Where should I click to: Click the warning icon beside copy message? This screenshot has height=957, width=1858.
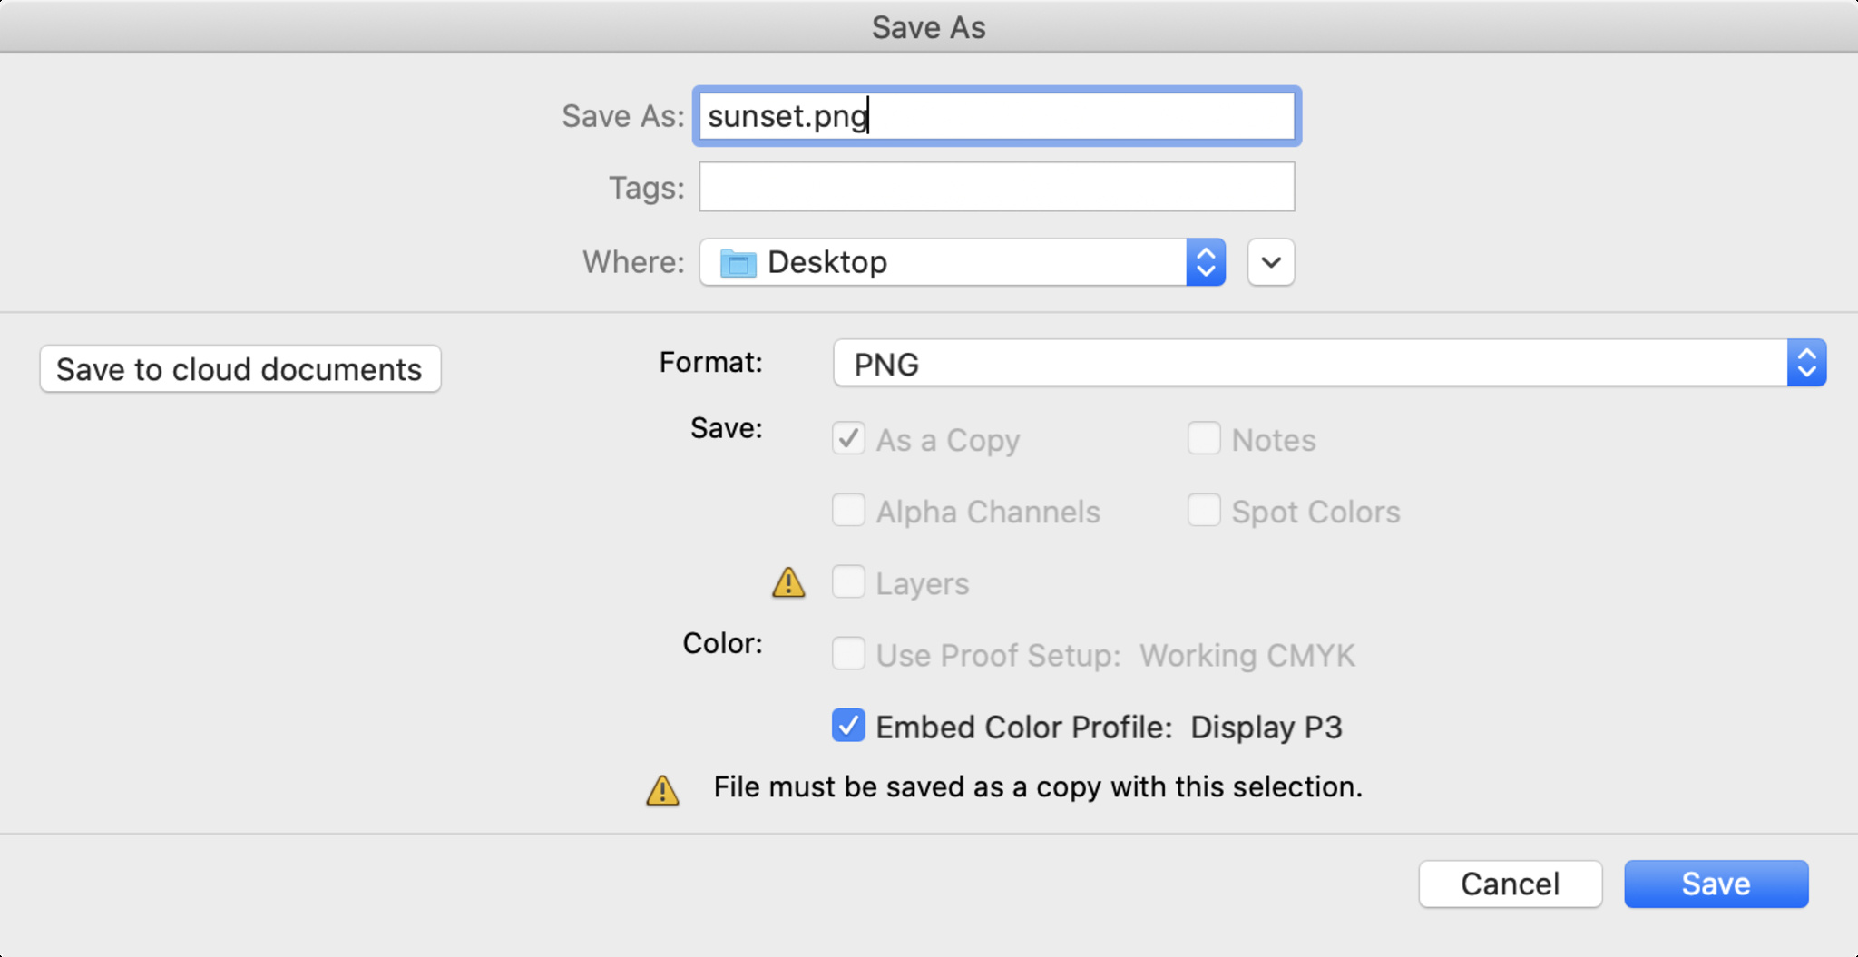click(x=662, y=789)
